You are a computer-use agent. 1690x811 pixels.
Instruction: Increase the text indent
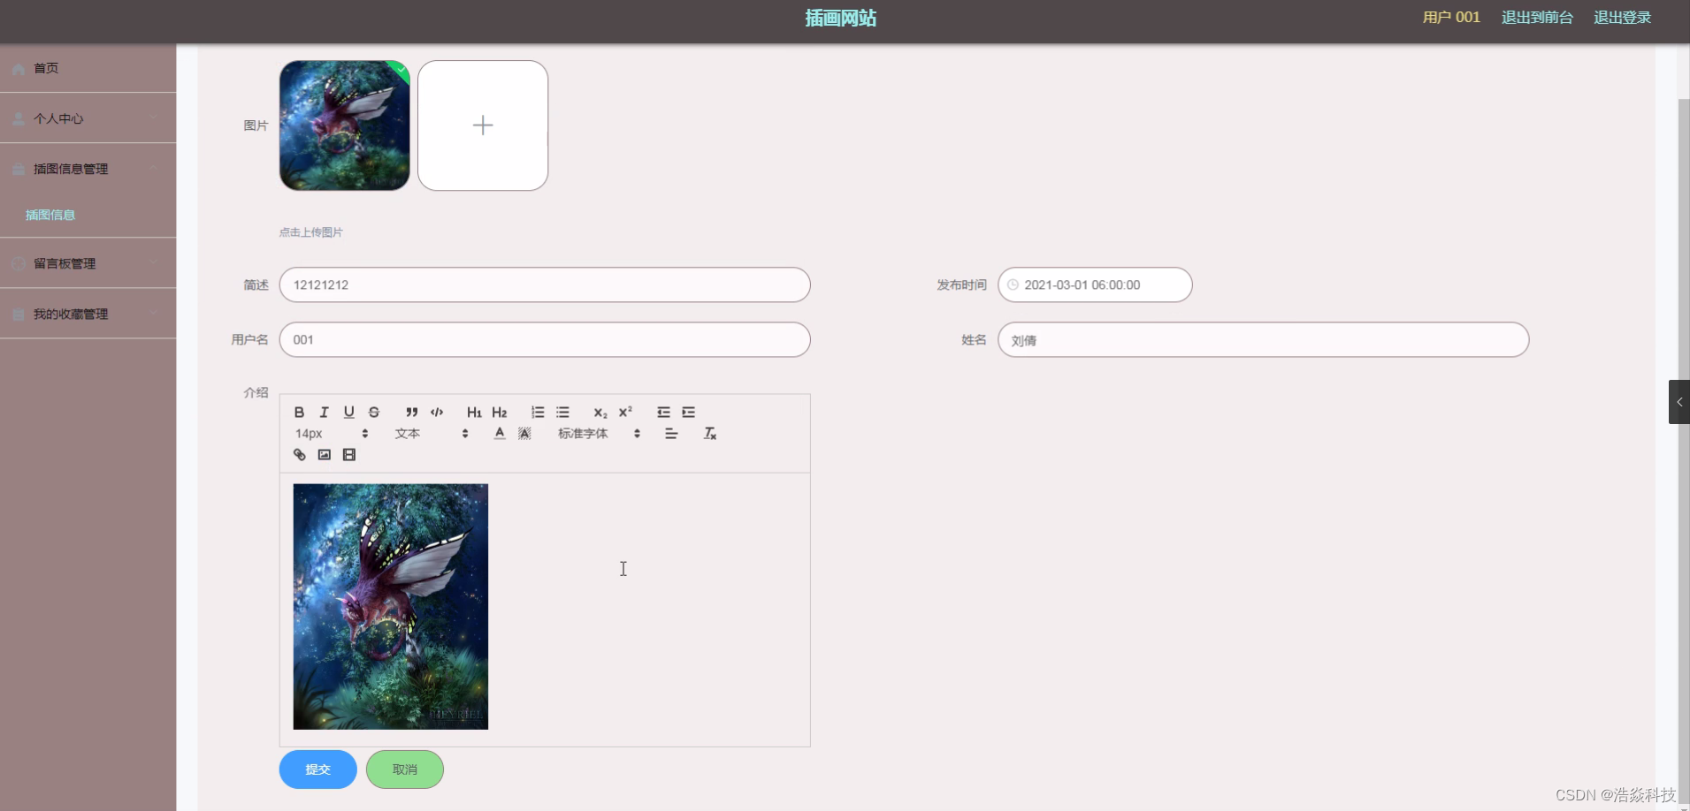point(688,413)
